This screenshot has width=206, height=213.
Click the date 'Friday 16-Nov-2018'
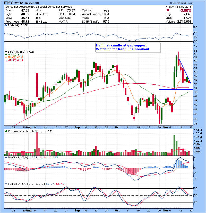(x=179, y=7)
